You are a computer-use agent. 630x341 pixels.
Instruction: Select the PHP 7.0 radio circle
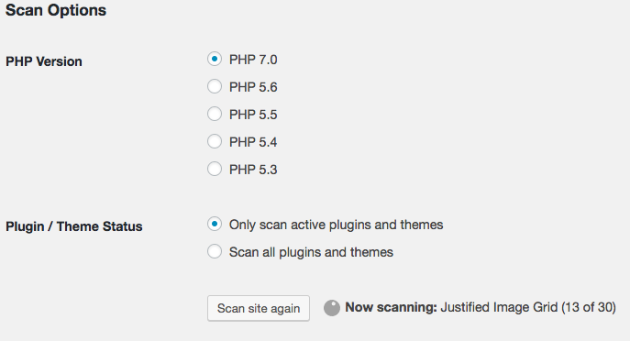[x=215, y=59]
